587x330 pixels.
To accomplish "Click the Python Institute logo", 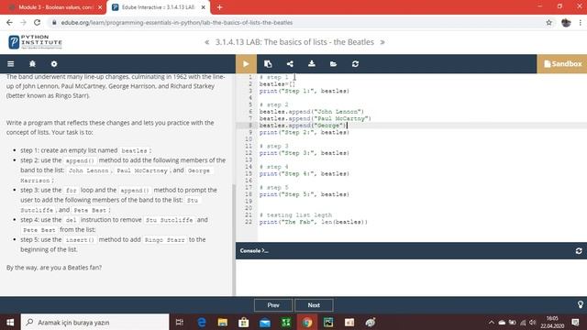I will pos(35,42).
